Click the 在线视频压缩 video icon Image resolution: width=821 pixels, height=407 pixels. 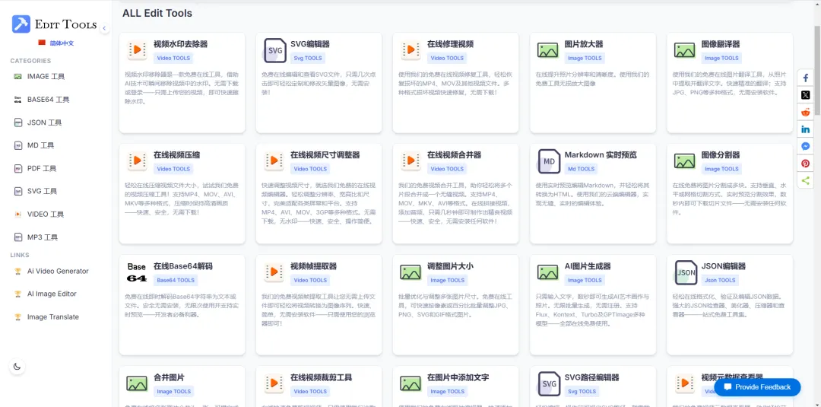(137, 161)
